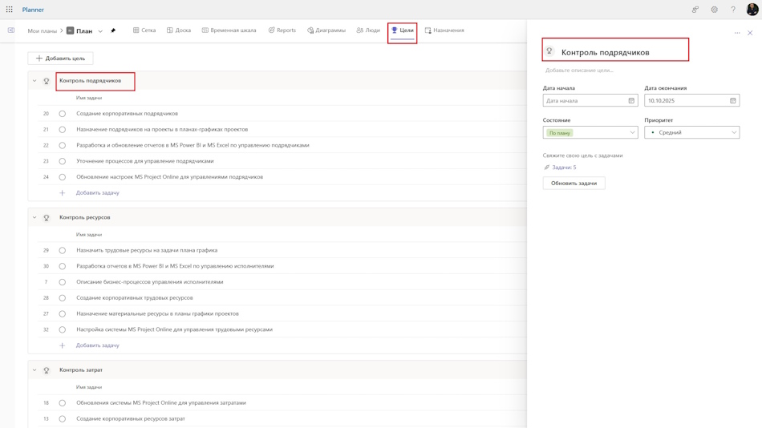
Task: Open the Start date calendar picker icon
Action: point(631,100)
